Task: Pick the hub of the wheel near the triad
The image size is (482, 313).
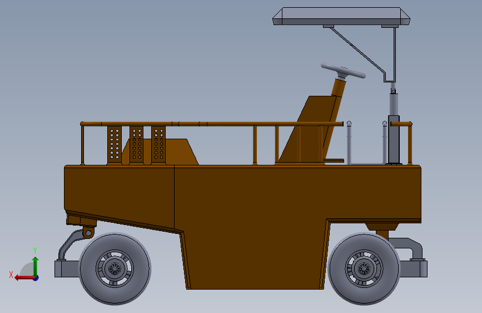Action: [x=115, y=268]
